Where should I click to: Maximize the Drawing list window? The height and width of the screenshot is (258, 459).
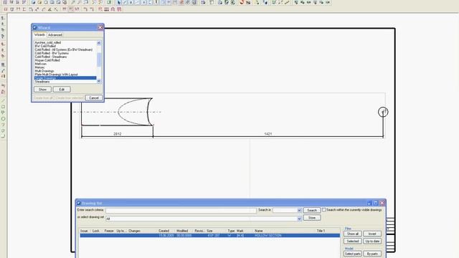[x=376, y=203]
